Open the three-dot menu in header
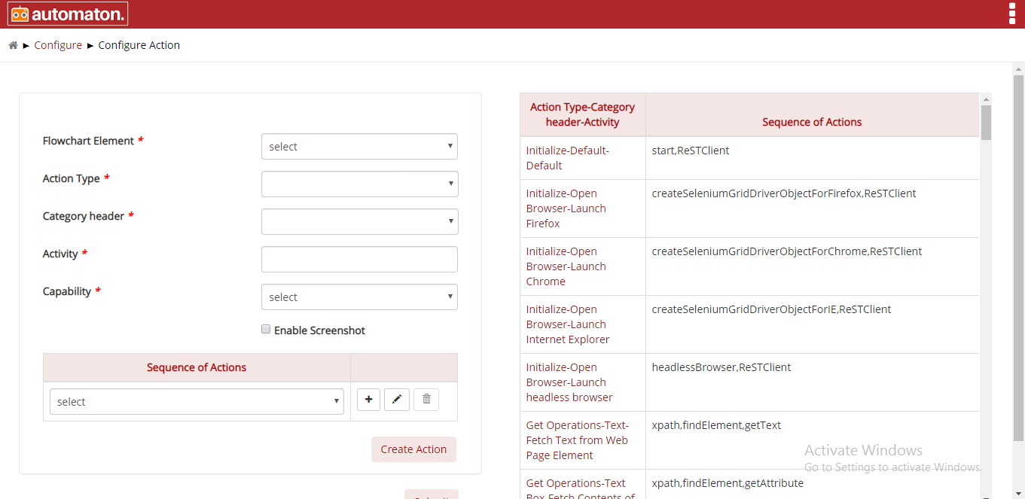The height and width of the screenshot is (499, 1025). (x=1011, y=14)
